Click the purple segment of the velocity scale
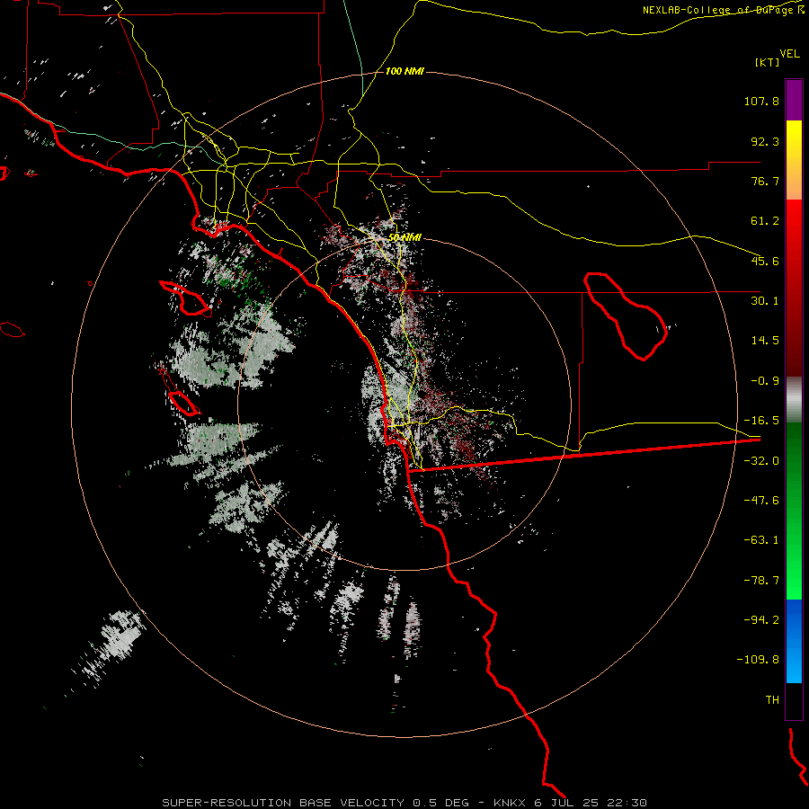The width and height of the screenshot is (809, 809). [x=794, y=100]
